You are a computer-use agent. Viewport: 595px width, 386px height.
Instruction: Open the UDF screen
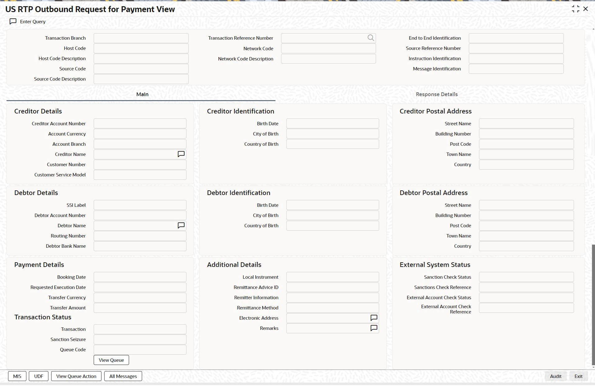[x=39, y=376]
